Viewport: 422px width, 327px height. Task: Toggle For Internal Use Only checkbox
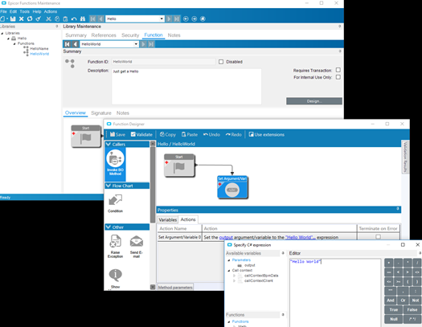(x=338, y=77)
